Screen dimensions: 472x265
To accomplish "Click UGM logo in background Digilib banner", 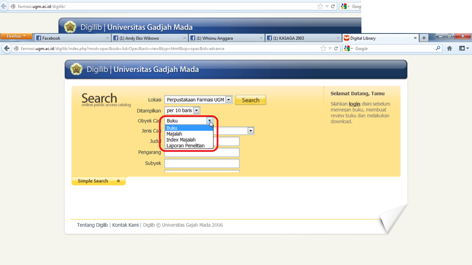I will pos(70,27).
